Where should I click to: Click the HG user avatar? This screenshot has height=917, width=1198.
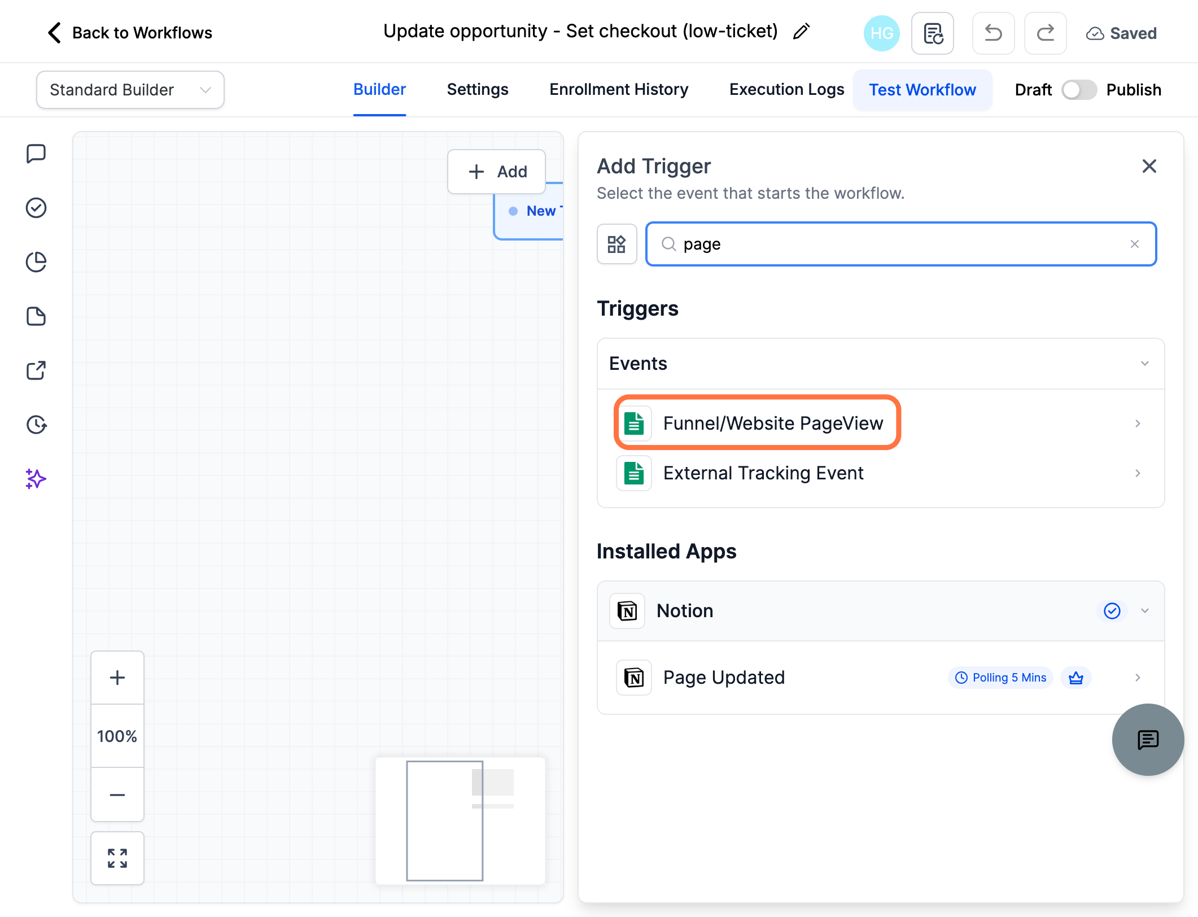(x=881, y=33)
